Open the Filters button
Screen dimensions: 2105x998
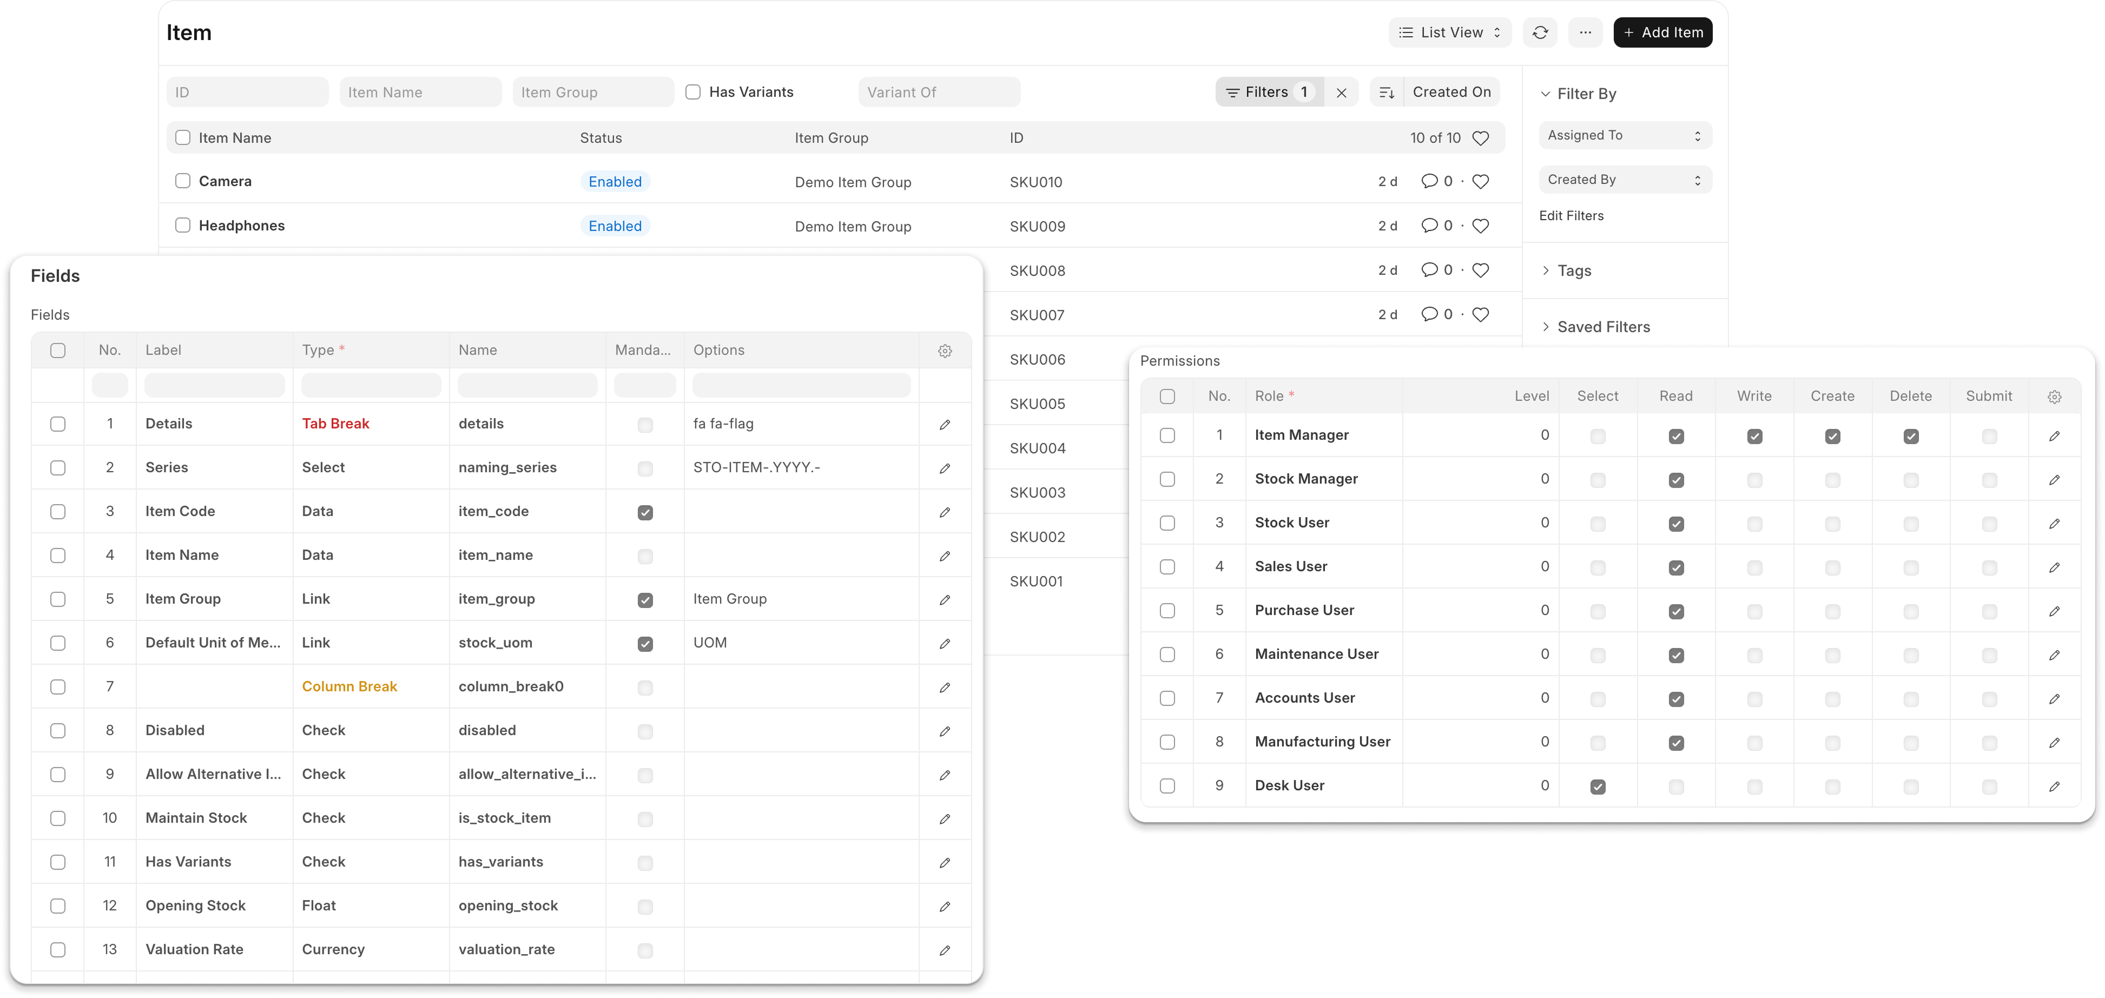[1269, 92]
